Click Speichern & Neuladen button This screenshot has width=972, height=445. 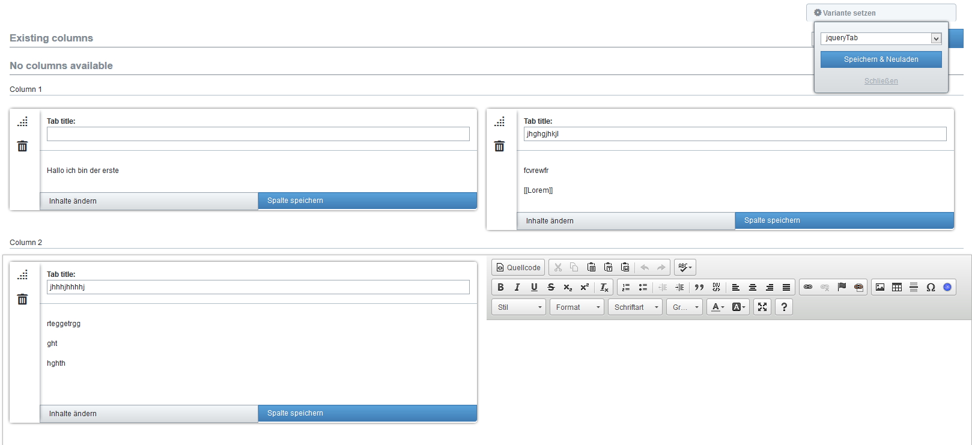[881, 59]
